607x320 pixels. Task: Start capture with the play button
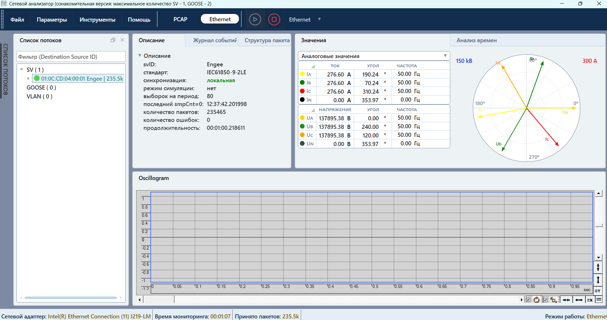pyautogui.click(x=255, y=19)
